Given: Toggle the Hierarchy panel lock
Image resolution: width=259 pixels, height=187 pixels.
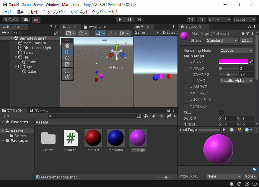Looking at the screenshot, I should click(x=51, y=27).
